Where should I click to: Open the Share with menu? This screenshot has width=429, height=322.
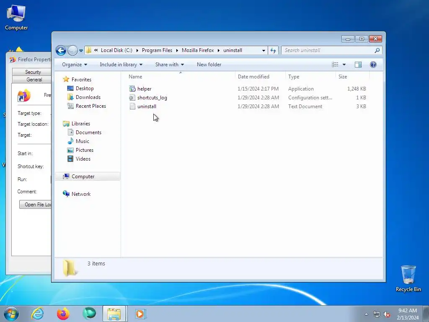click(x=169, y=65)
